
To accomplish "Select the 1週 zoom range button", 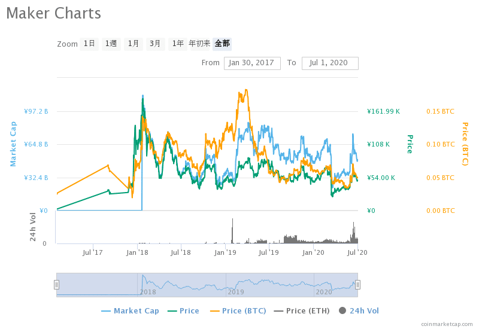I will coord(111,44).
